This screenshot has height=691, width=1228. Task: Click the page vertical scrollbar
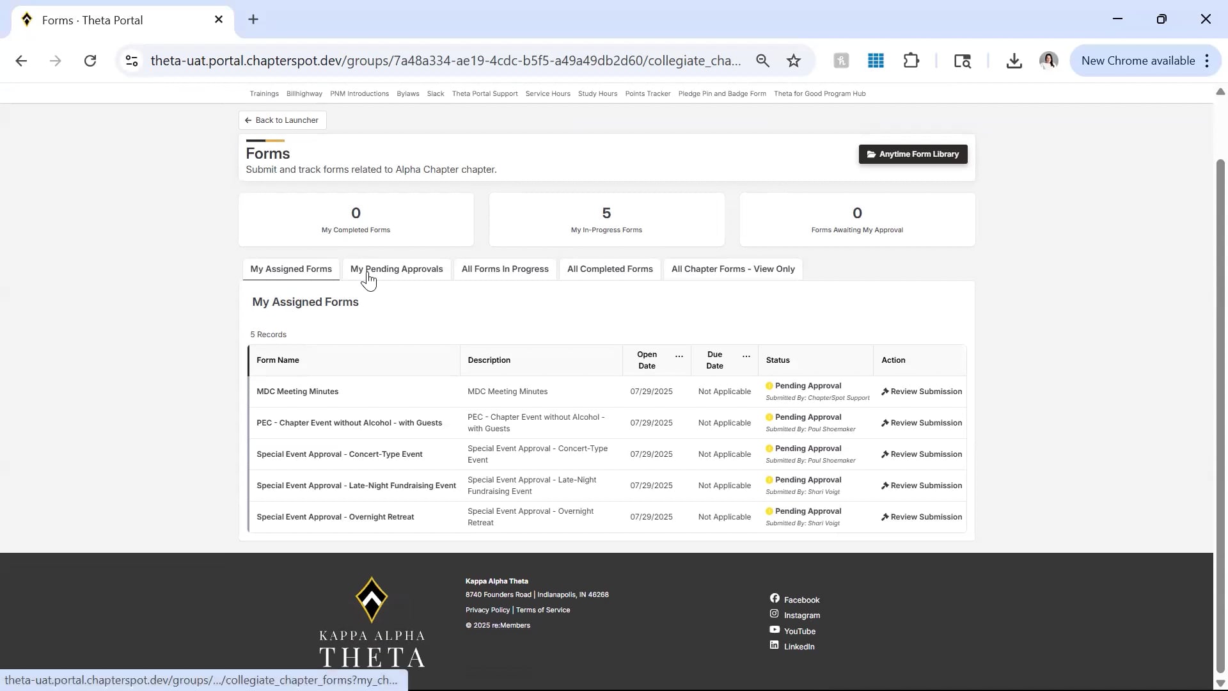coord(1220,409)
